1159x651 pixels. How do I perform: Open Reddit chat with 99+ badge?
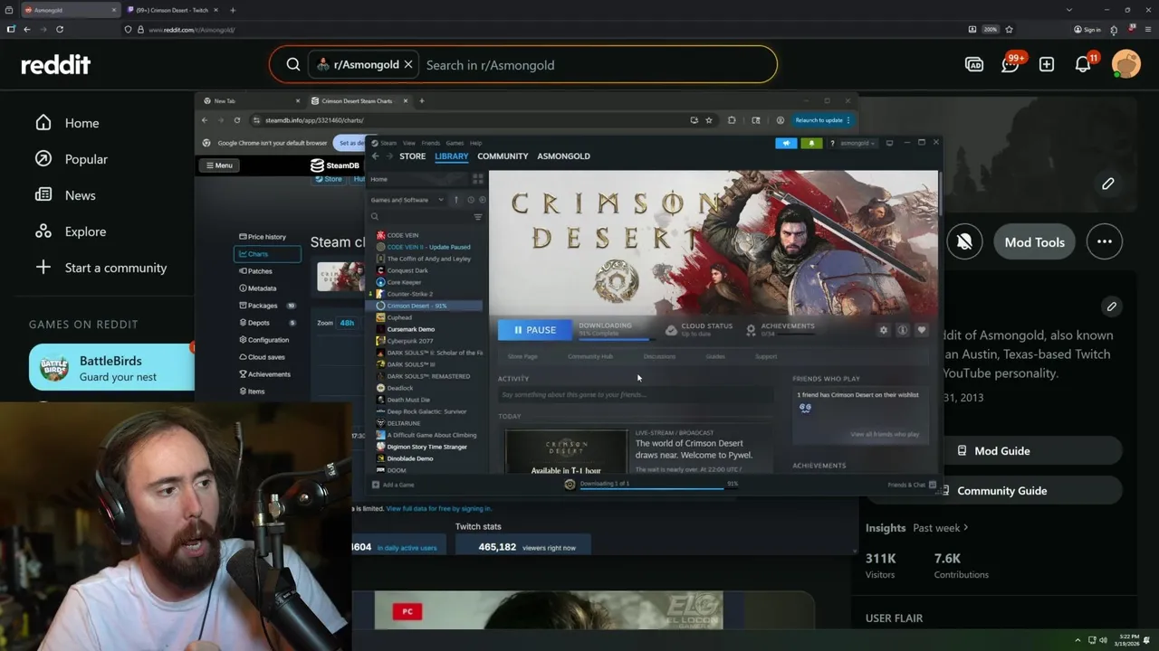(x=1011, y=63)
